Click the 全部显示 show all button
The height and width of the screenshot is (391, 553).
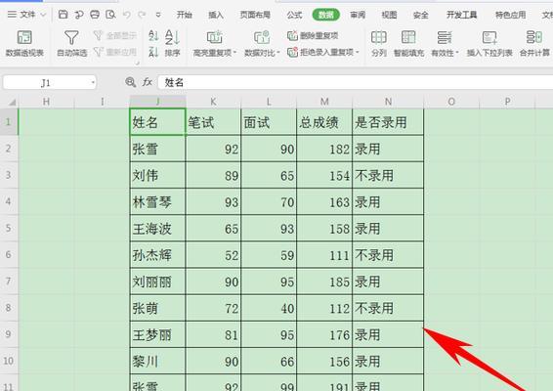tap(115, 35)
